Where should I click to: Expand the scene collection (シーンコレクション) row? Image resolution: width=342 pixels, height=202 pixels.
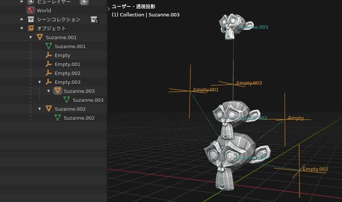tap(22, 19)
